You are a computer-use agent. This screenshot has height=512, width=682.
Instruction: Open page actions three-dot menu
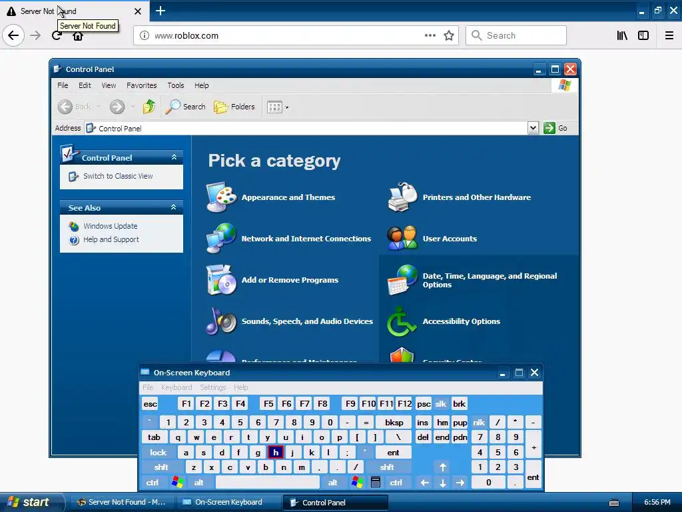coord(430,35)
